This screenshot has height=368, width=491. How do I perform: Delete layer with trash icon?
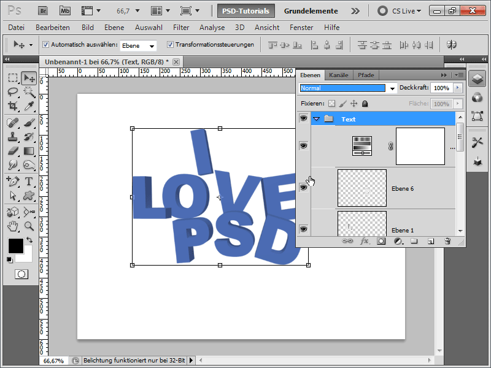click(447, 241)
